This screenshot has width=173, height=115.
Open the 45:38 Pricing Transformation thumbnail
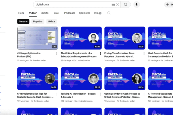click(125, 38)
